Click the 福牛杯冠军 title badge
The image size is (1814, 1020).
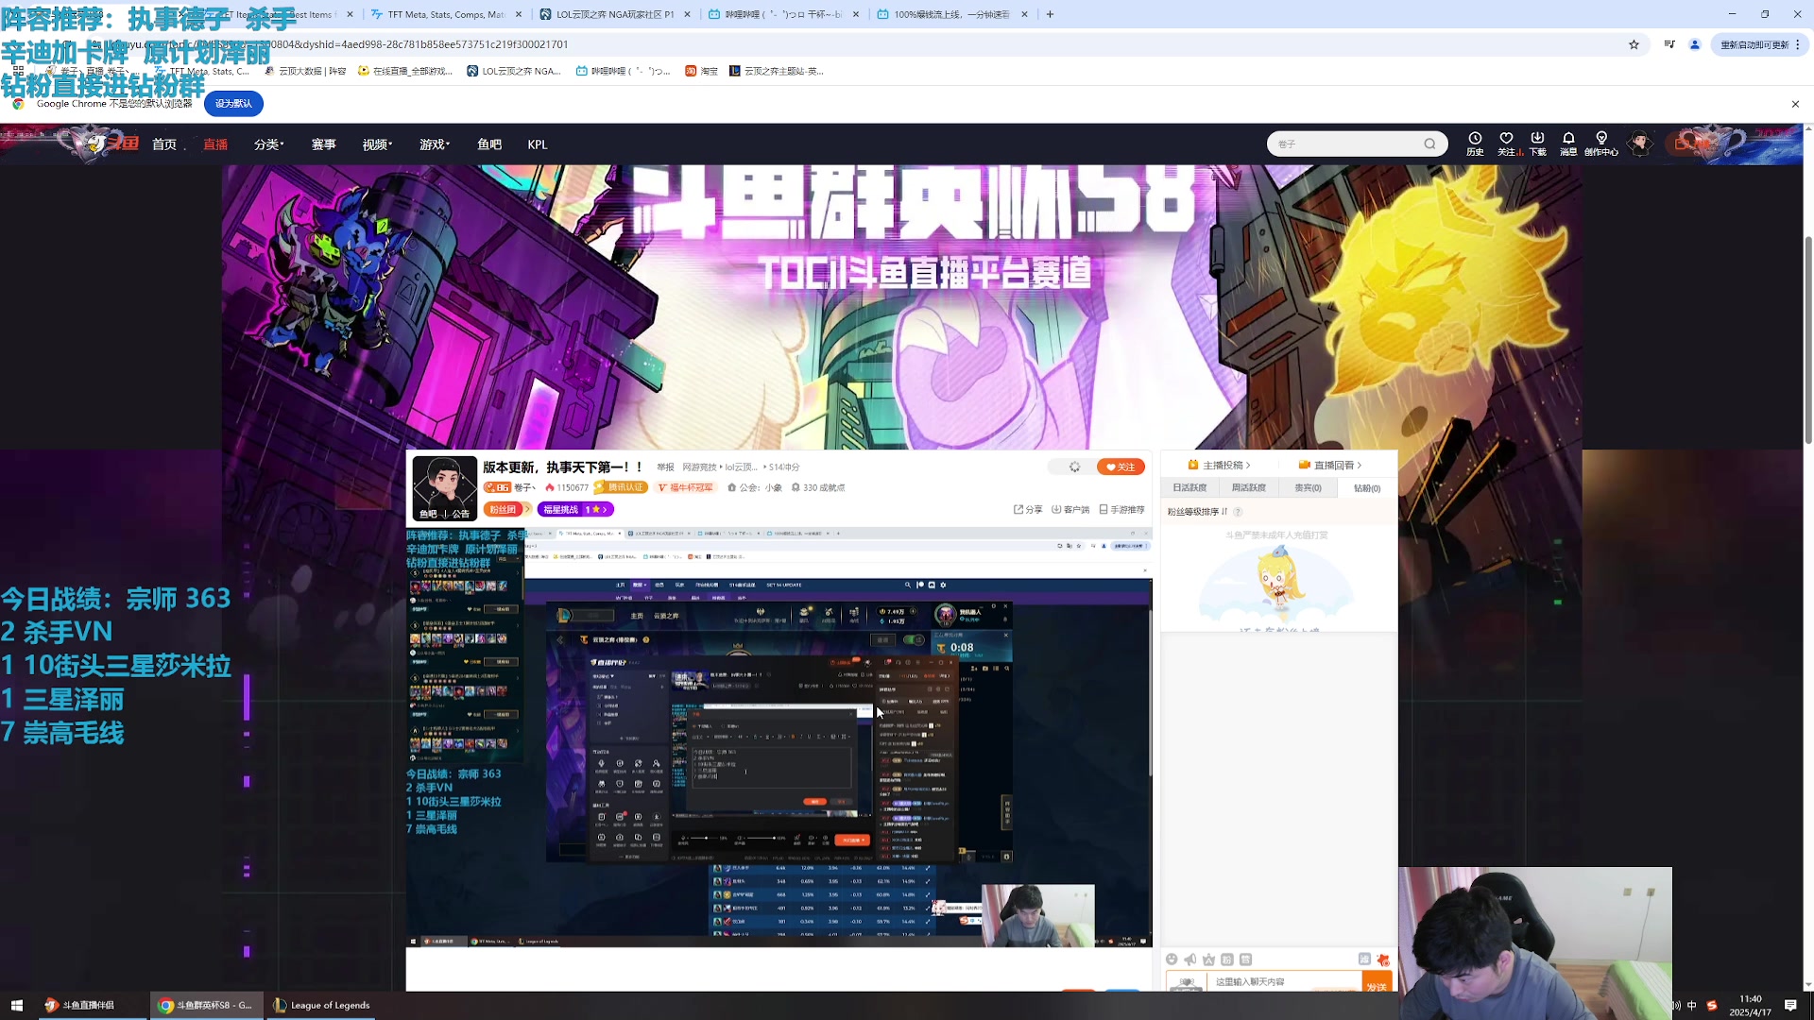click(x=685, y=487)
